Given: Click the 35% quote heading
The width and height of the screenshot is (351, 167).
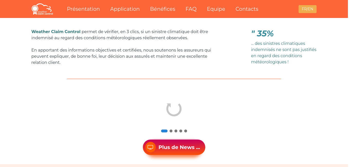Looking at the screenshot, I should 262,33.
